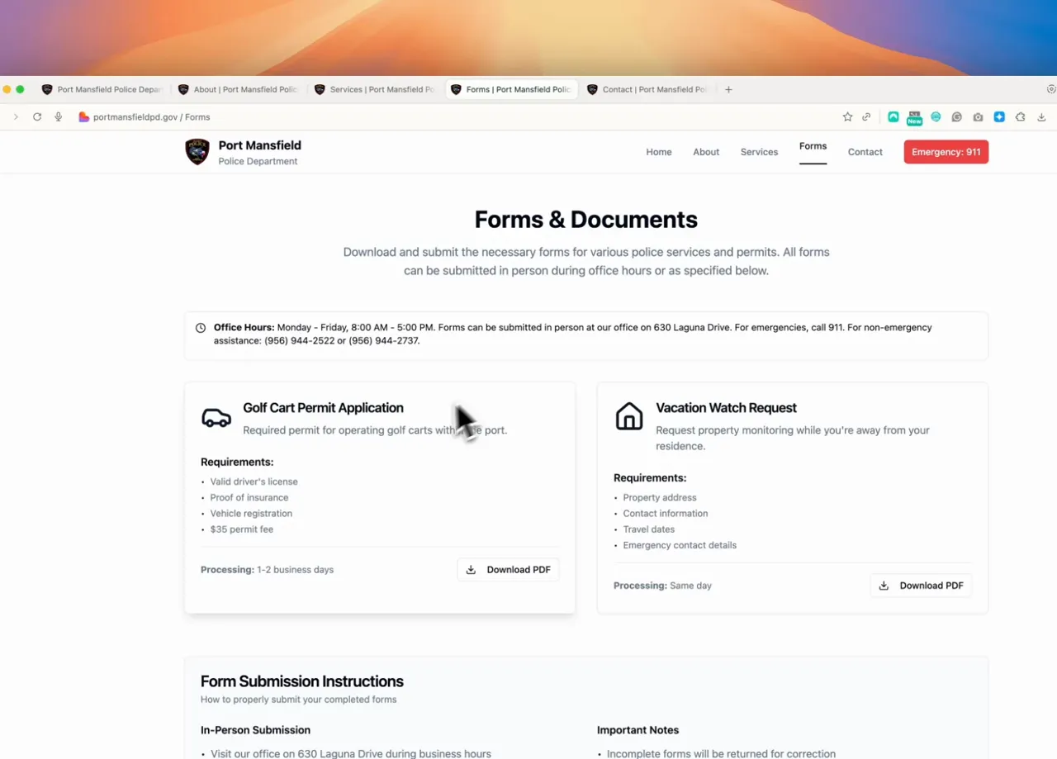Open a new browser tab

pos(728,89)
